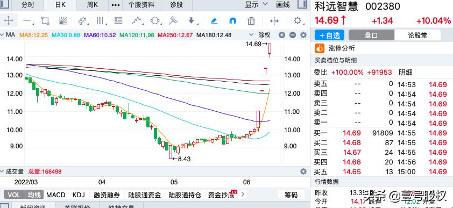The width and height of the screenshot is (453, 208).
Task: Select the 陆股通持仓 indicator
Action: [185, 195]
